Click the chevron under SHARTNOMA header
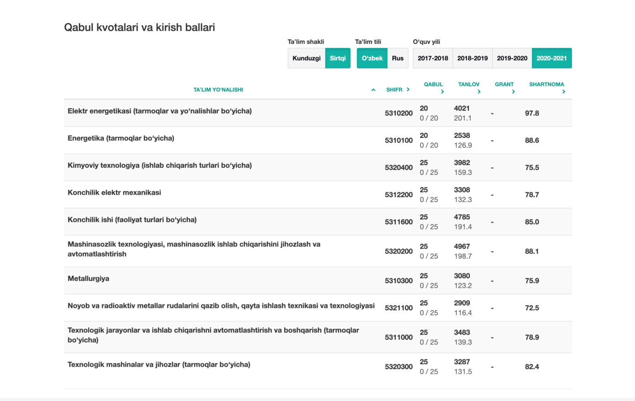Viewport: 635px width, 401px height. click(563, 92)
